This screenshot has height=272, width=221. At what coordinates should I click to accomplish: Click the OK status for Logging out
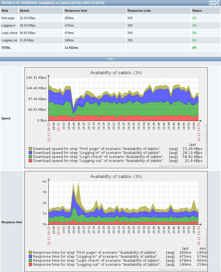(x=194, y=40)
